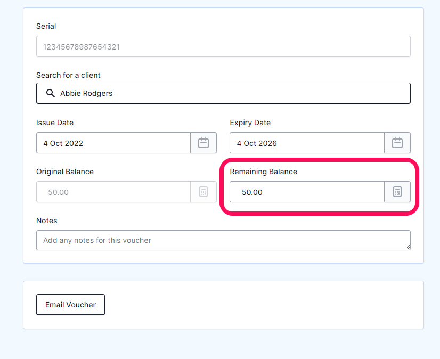Click the Notes resize handle

coord(408,248)
